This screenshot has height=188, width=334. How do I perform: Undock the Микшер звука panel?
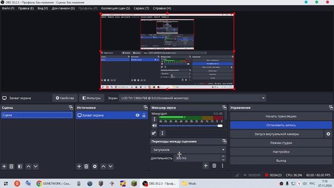click(224, 108)
